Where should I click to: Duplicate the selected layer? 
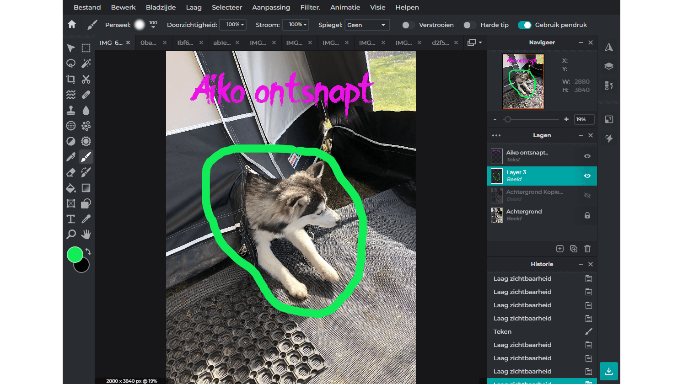[574, 249]
